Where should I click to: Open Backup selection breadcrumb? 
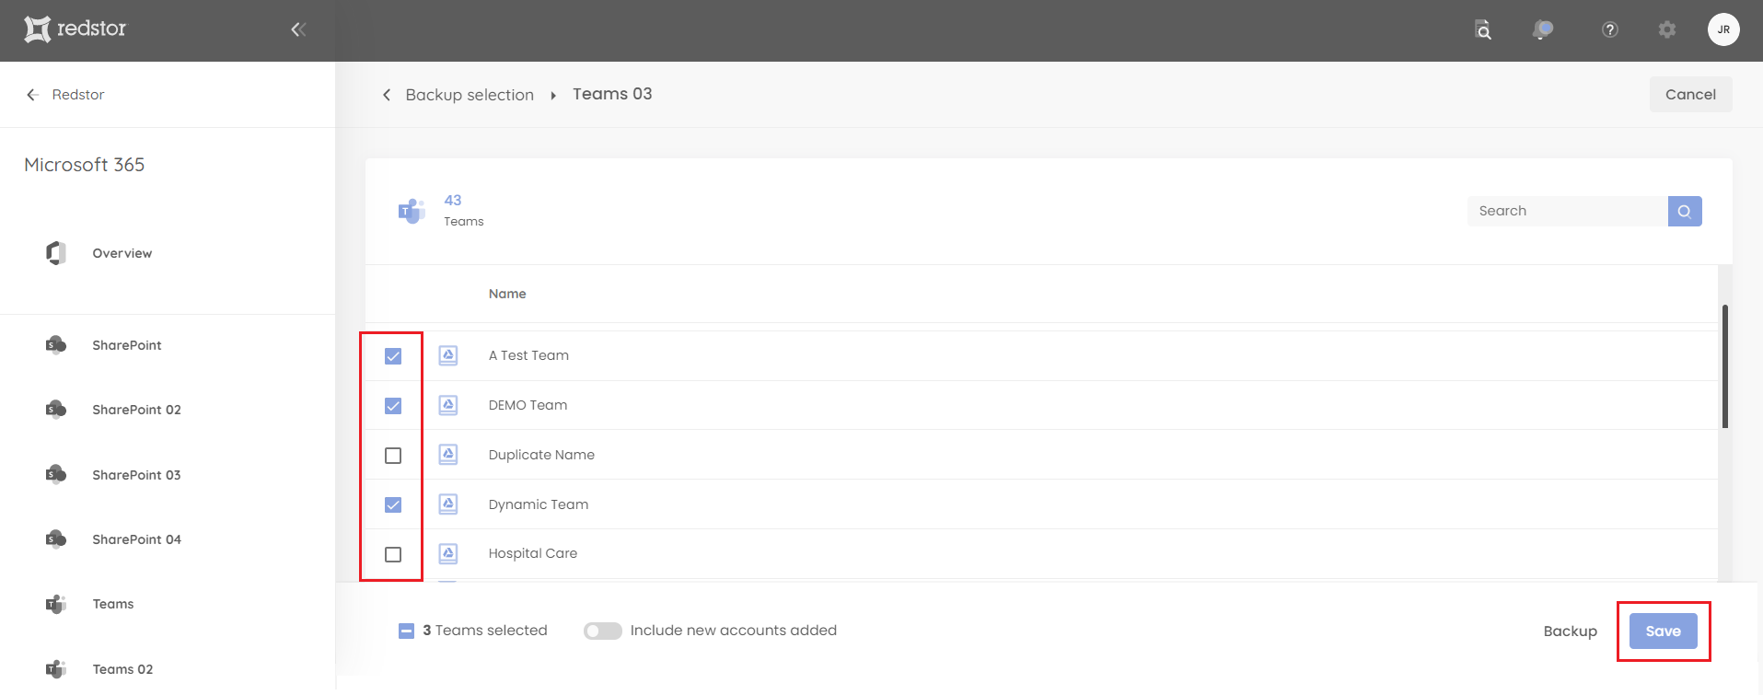click(x=470, y=95)
